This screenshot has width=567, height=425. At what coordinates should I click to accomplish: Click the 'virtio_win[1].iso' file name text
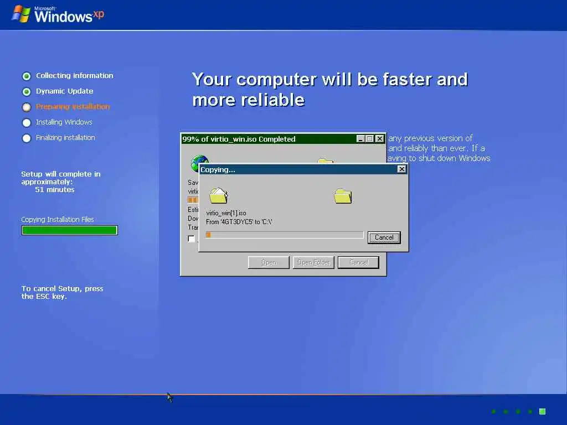point(226,213)
